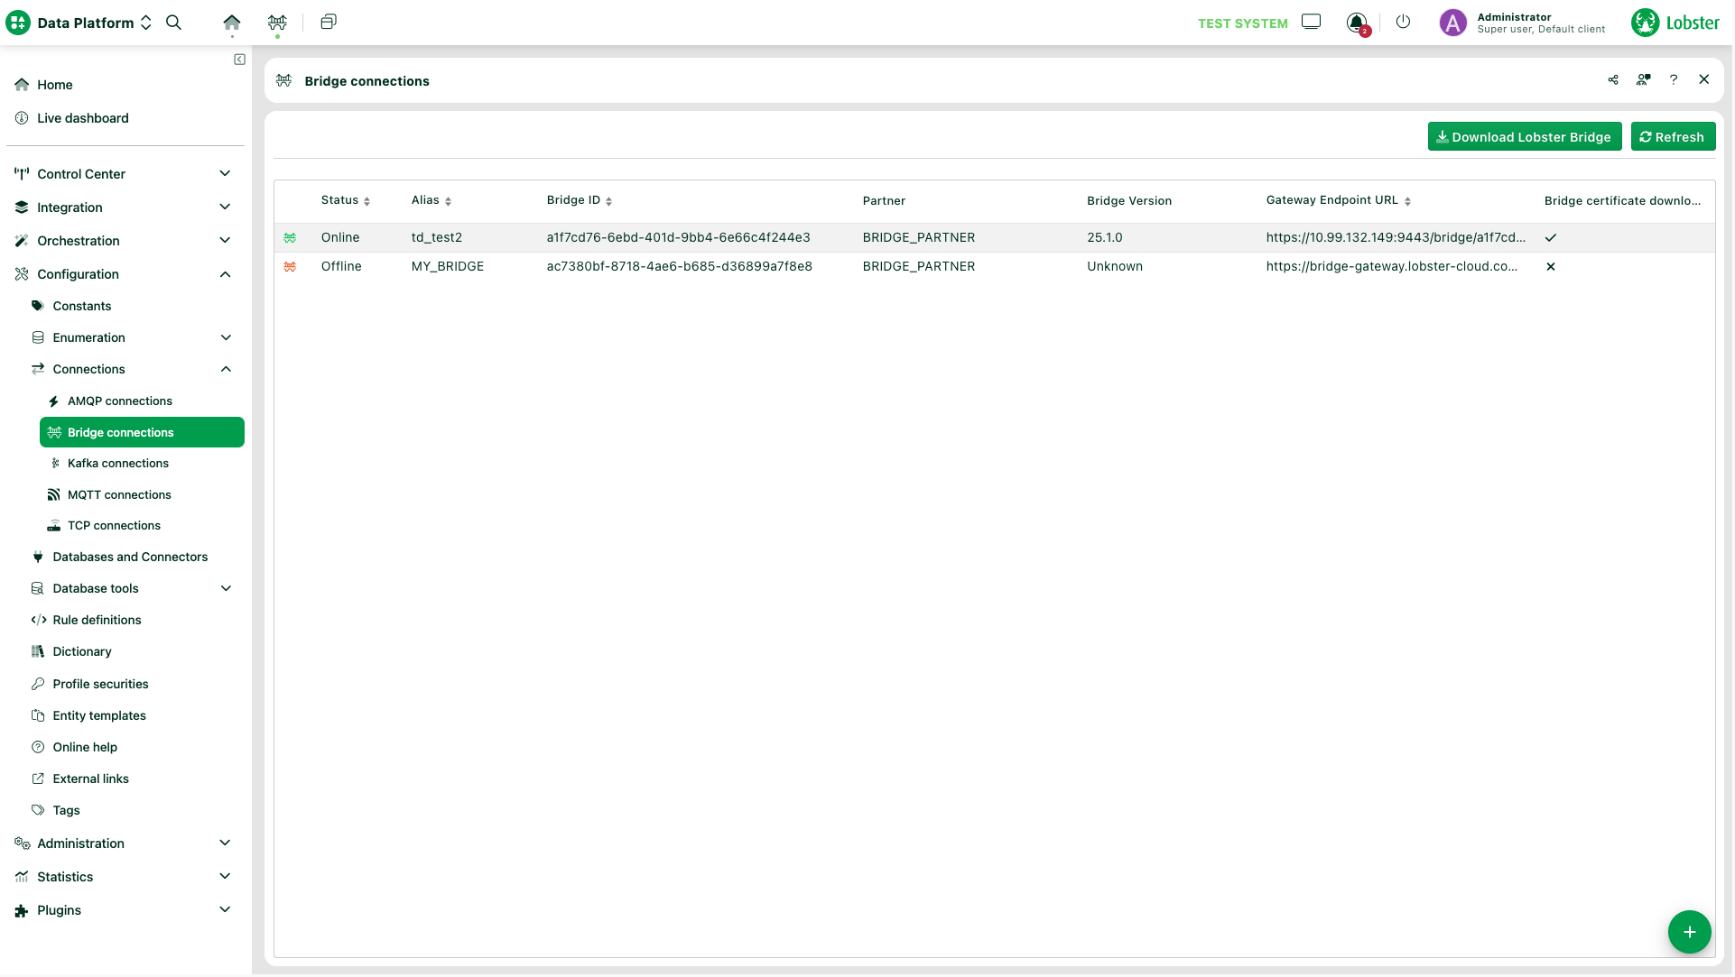1735x977 pixels.
Task: Select Databases and Connectors menu item
Action: tap(130, 558)
